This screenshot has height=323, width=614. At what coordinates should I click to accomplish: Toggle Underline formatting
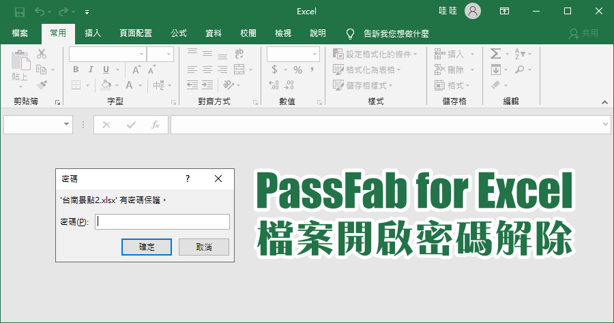(106, 70)
